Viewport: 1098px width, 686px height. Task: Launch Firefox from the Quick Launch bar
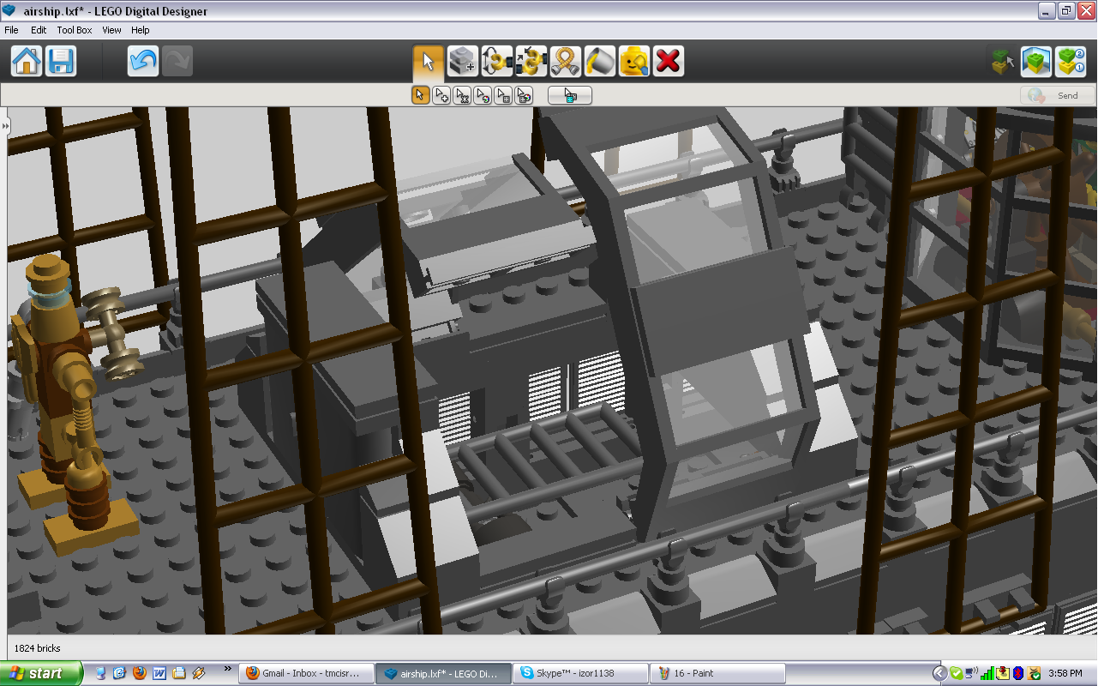pyautogui.click(x=140, y=673)
